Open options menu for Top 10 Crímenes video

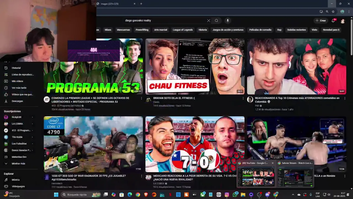345,98
